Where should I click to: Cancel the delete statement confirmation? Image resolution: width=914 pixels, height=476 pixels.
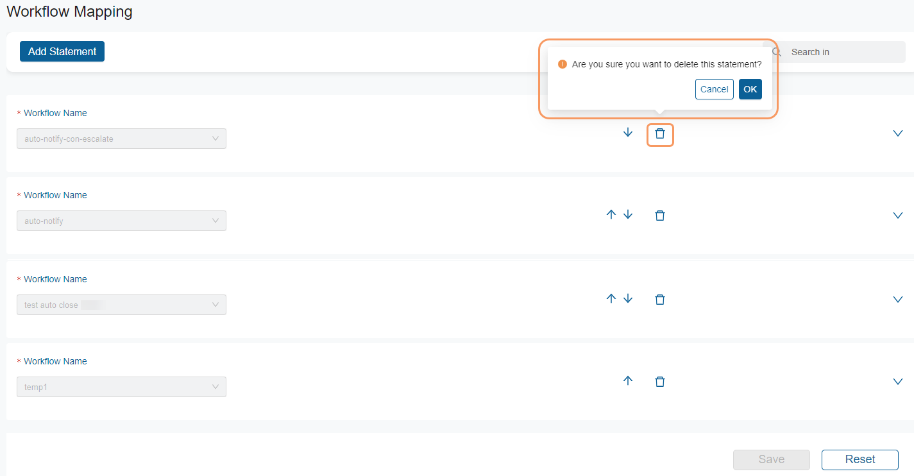[714, 89]
